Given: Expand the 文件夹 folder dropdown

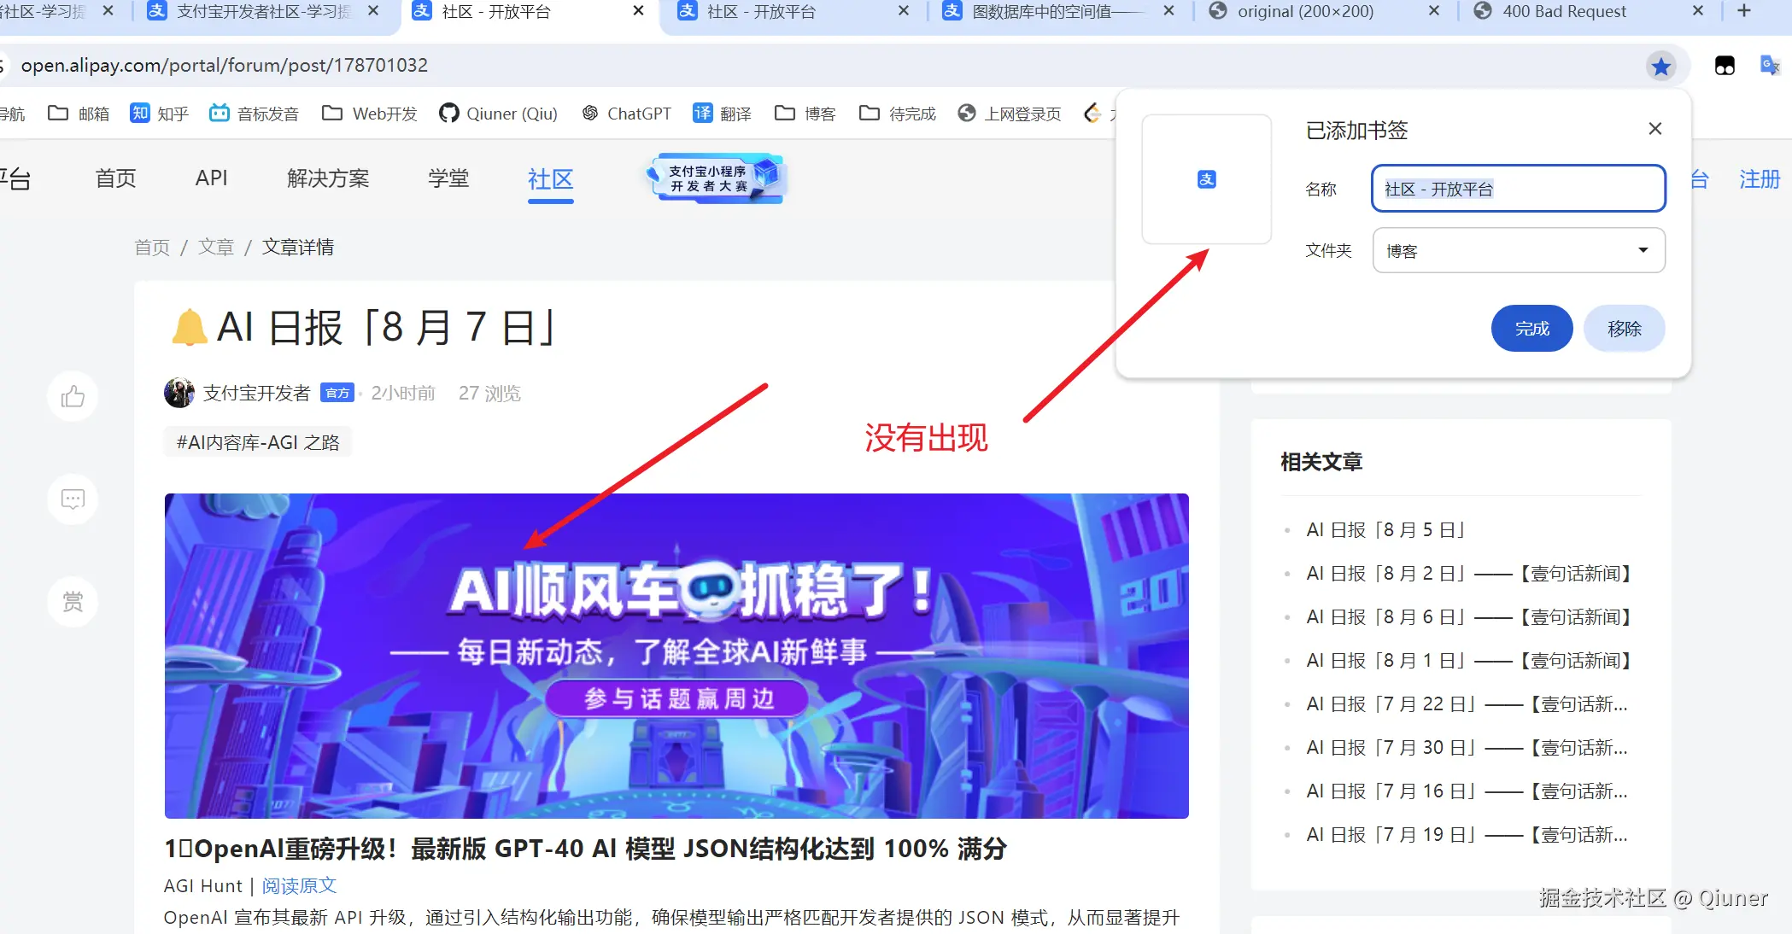Looking at the screenshot, I should tap(1518, 250).
